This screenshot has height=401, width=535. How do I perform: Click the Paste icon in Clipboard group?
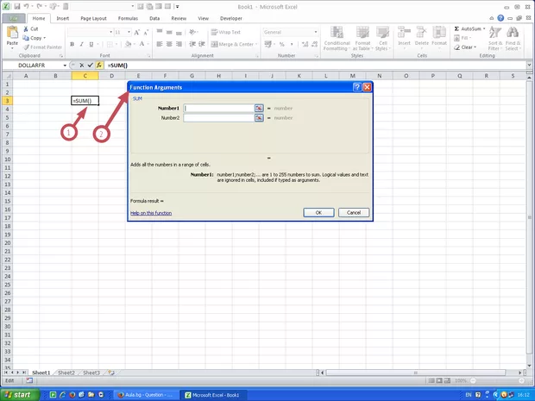(x=12, y=34)
